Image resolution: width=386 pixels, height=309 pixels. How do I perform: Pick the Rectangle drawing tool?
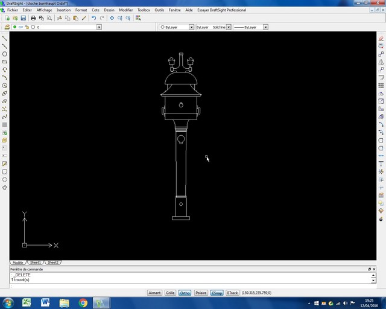click(x=5, y=62)
